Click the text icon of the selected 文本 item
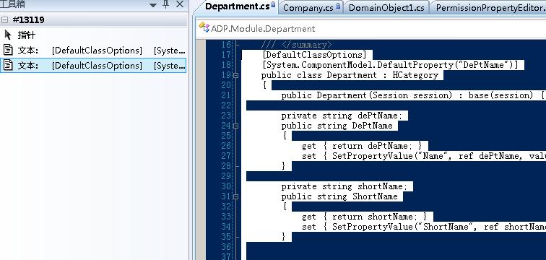 point(8,65)
